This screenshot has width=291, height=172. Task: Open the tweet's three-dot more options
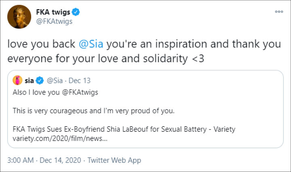tap(279, 12)
